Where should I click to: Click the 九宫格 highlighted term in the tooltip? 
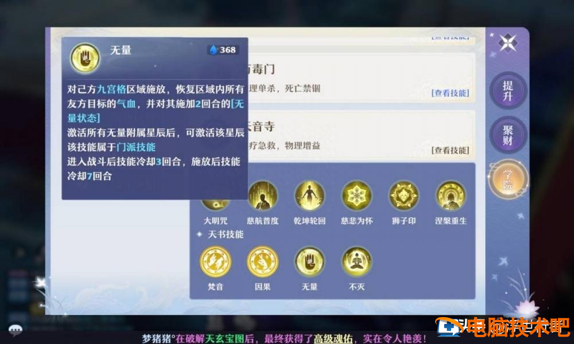pos(111,89)
